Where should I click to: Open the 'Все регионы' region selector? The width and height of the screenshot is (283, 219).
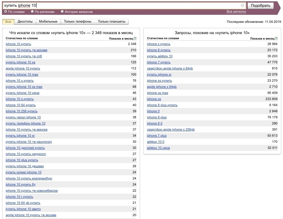tap(236, 12)
